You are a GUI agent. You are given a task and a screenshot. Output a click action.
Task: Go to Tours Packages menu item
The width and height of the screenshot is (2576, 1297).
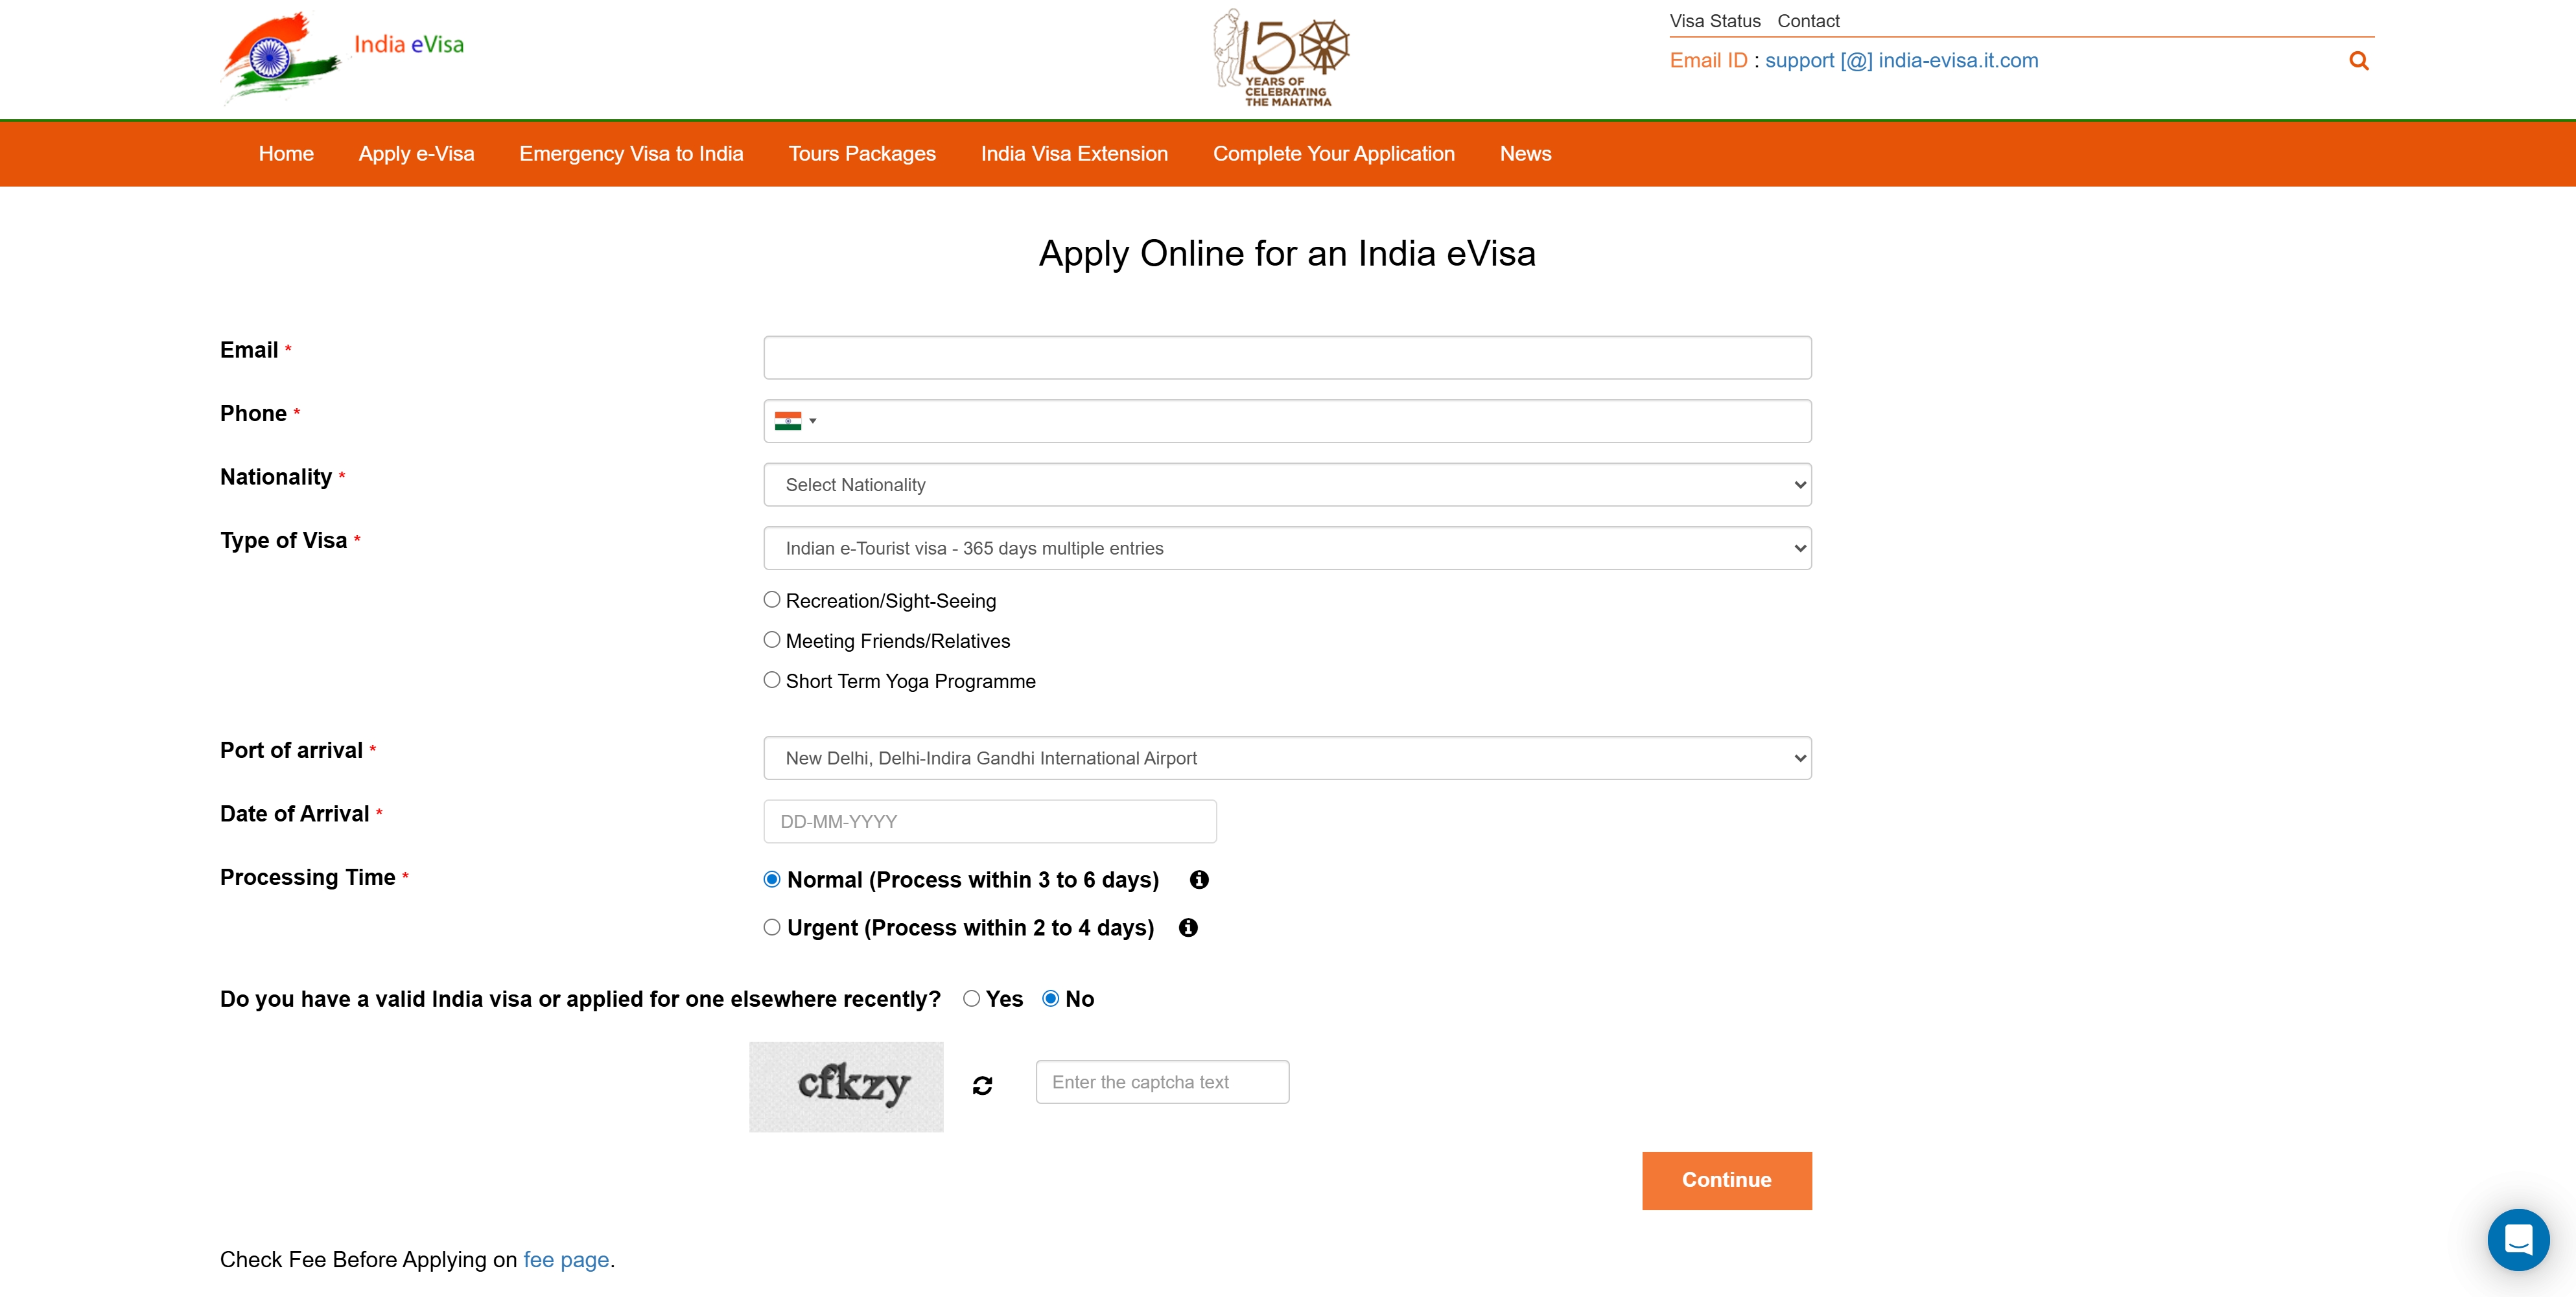point(862,154)
